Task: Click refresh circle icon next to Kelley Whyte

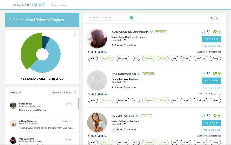Action: tap(137, 116)
